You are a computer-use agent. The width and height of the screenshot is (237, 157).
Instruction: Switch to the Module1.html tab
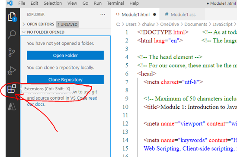click(x=135, y=15)
